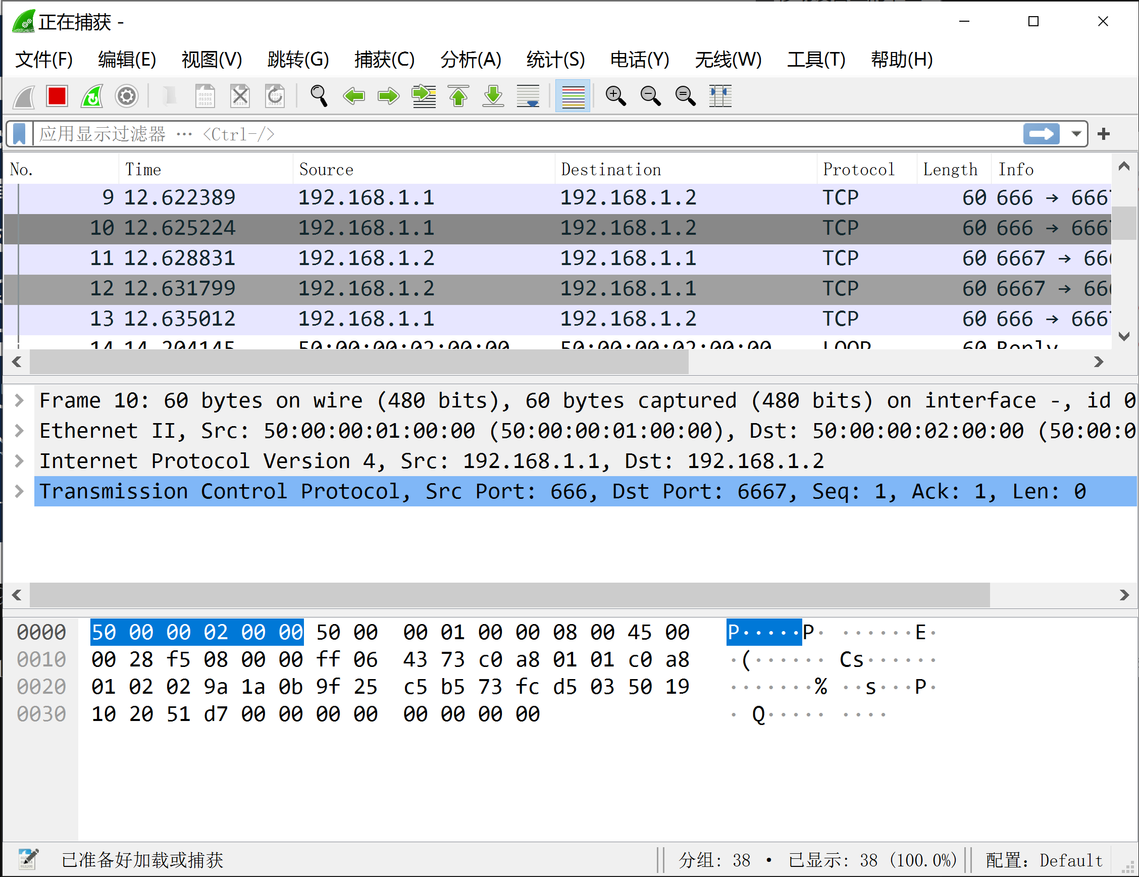Click 配置: Default profile in status bar
Image resolution: width=1139 pixels, height=877 pixels.
click(x=1044, y=860)
